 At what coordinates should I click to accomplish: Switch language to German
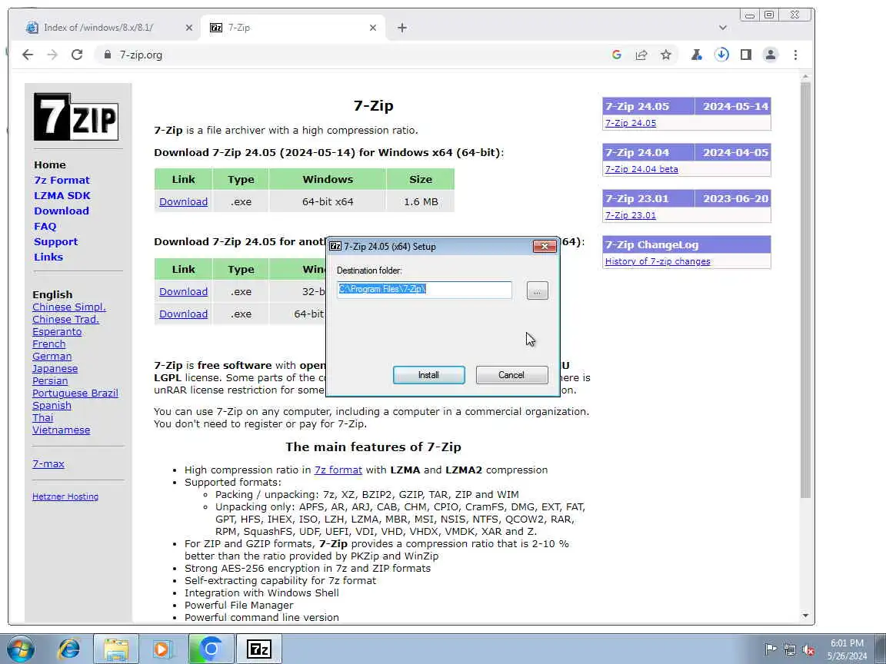coord(52,357)
